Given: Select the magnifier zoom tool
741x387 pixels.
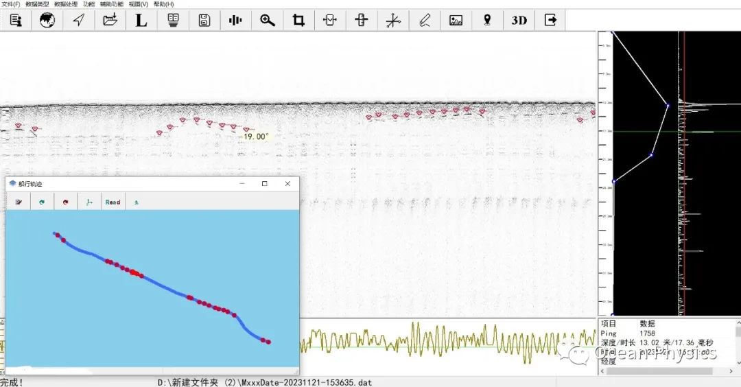Looking at the screenshot, I should point(268,21).
